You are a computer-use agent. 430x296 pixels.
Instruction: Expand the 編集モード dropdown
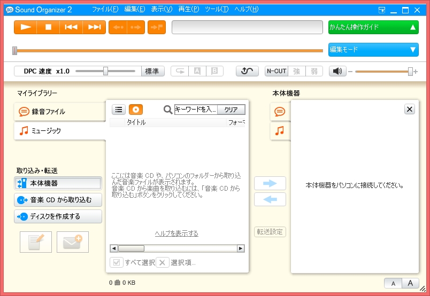pyautogui.click(x=373, y=50)
